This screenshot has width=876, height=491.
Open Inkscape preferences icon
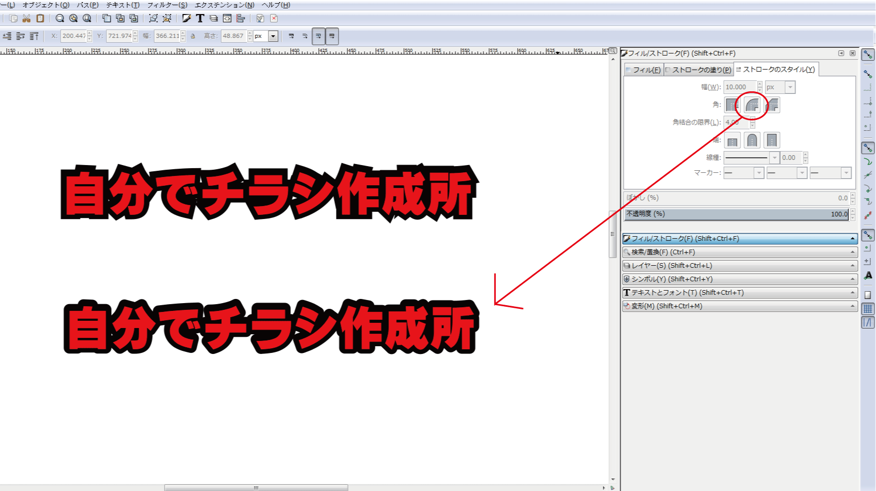click(x=260, y=18)
